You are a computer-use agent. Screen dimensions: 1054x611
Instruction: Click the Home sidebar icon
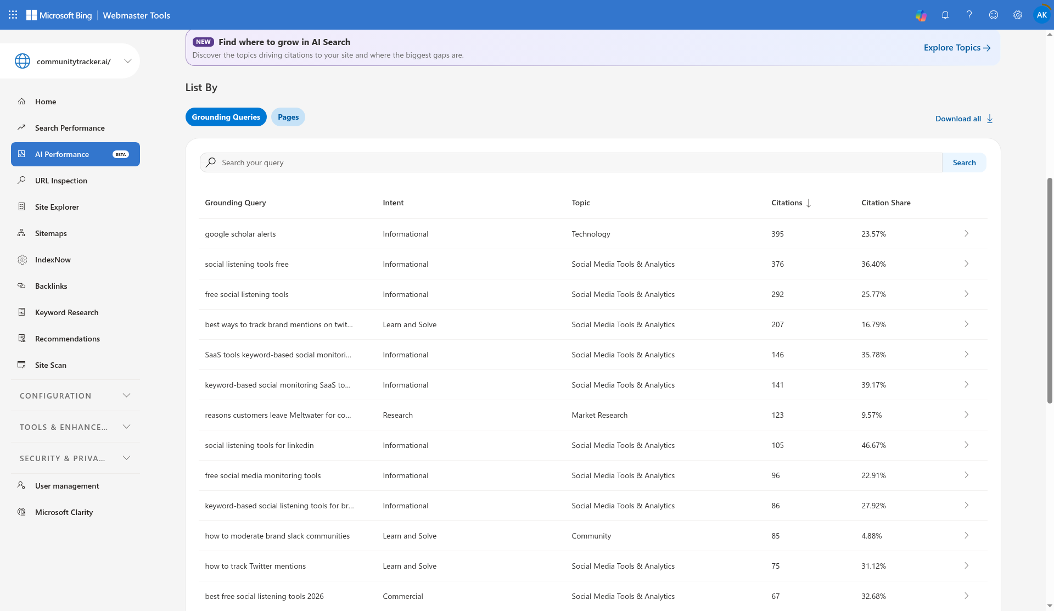21,101
